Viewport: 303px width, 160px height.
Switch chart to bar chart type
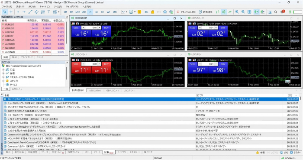[x=218, y=12]
